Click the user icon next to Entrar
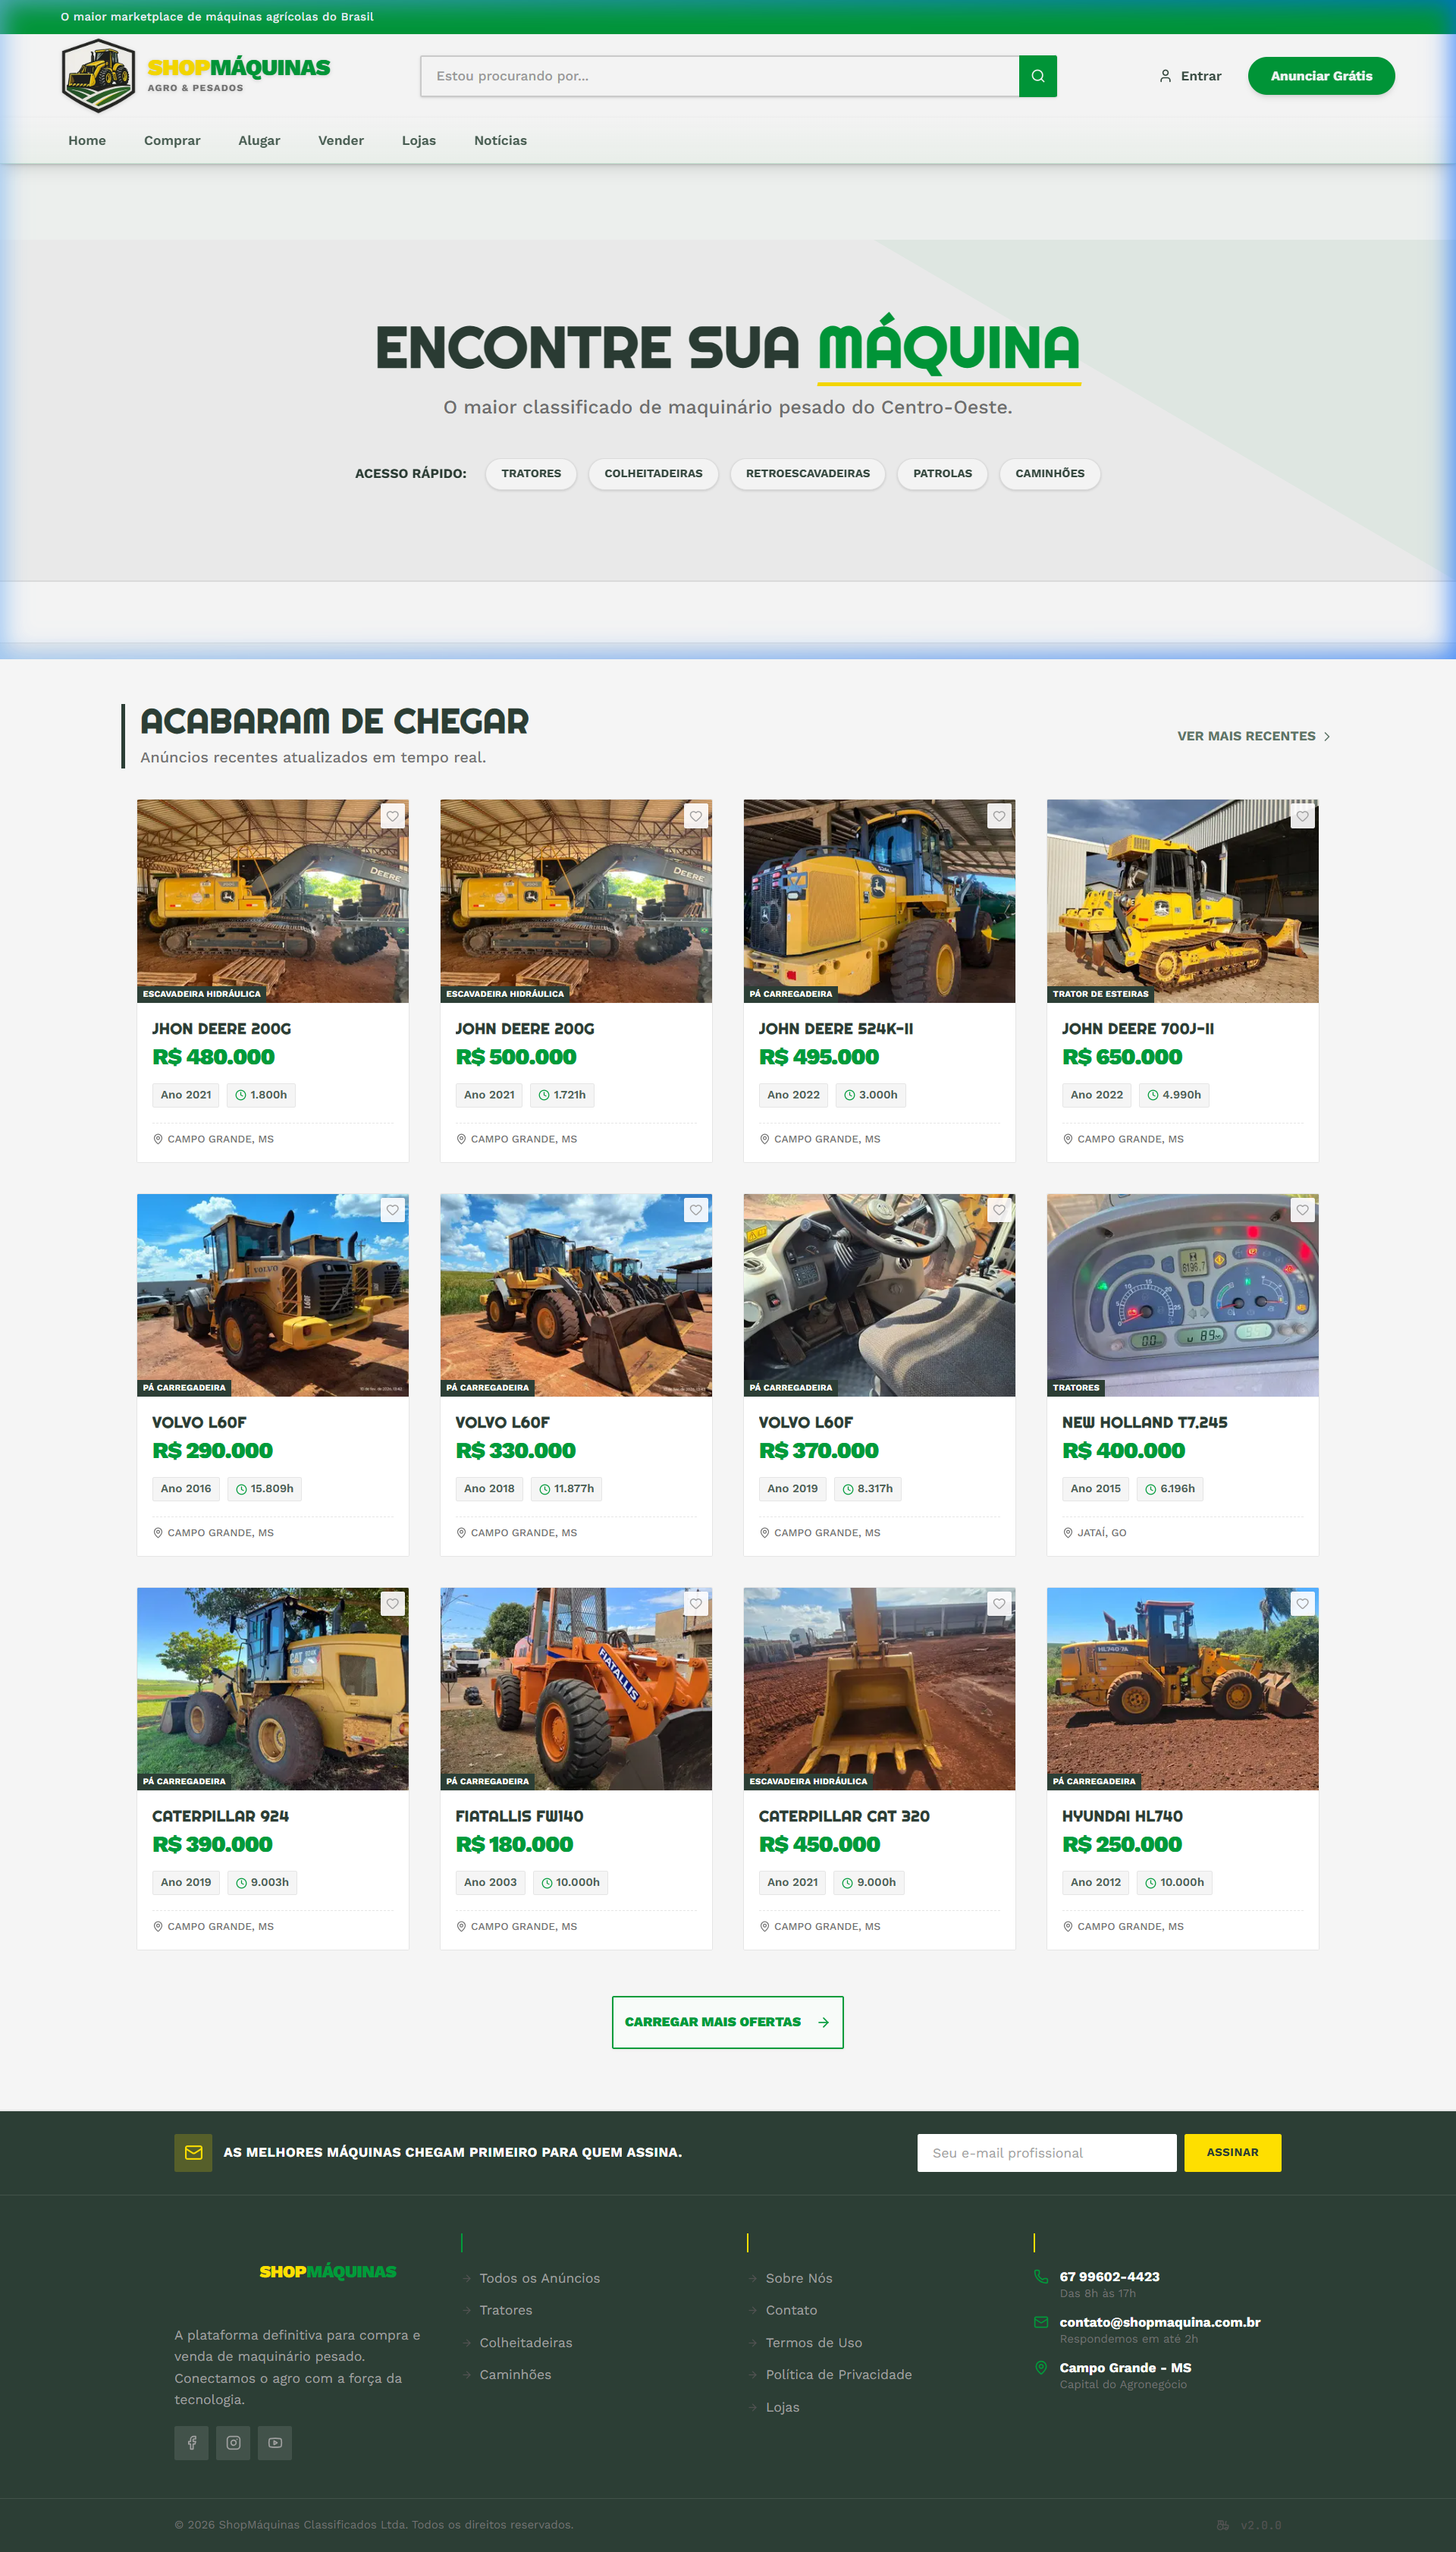 point(1165,76)
